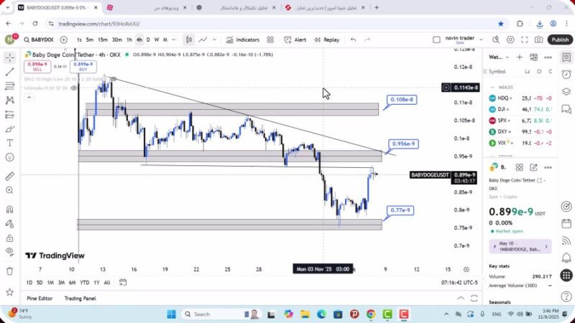Toggle hide all drawings eye icon
Screen dimensions: 575x323
pos(10,251)
